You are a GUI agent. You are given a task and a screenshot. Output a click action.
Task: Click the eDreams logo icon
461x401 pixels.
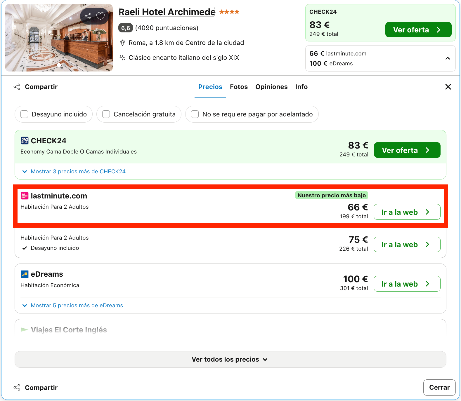(25, 274)
